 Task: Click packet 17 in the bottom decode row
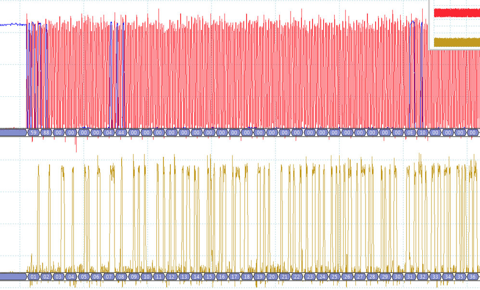[x=234, y=277]
